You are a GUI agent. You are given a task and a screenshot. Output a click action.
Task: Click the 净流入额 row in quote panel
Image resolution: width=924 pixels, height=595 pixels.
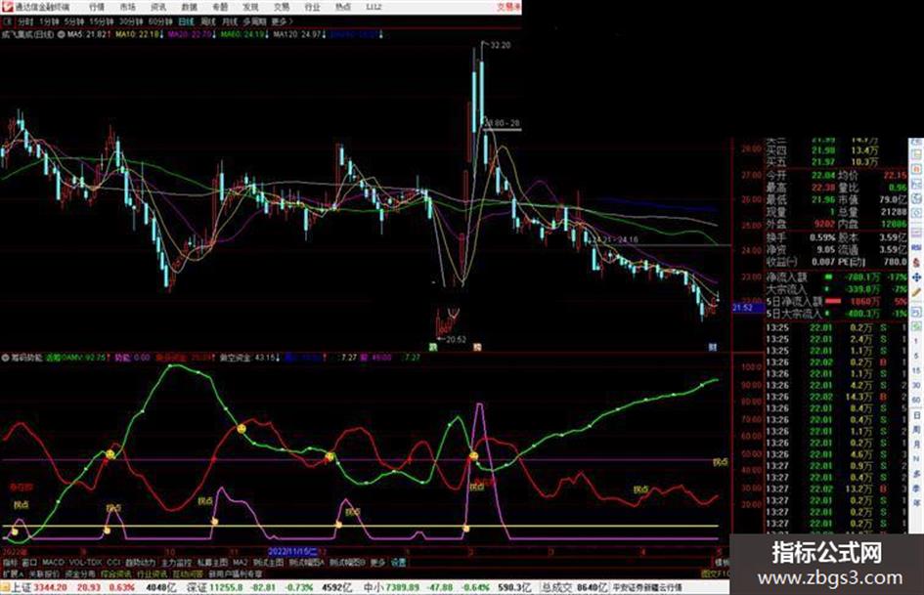(x=836, y=276)
